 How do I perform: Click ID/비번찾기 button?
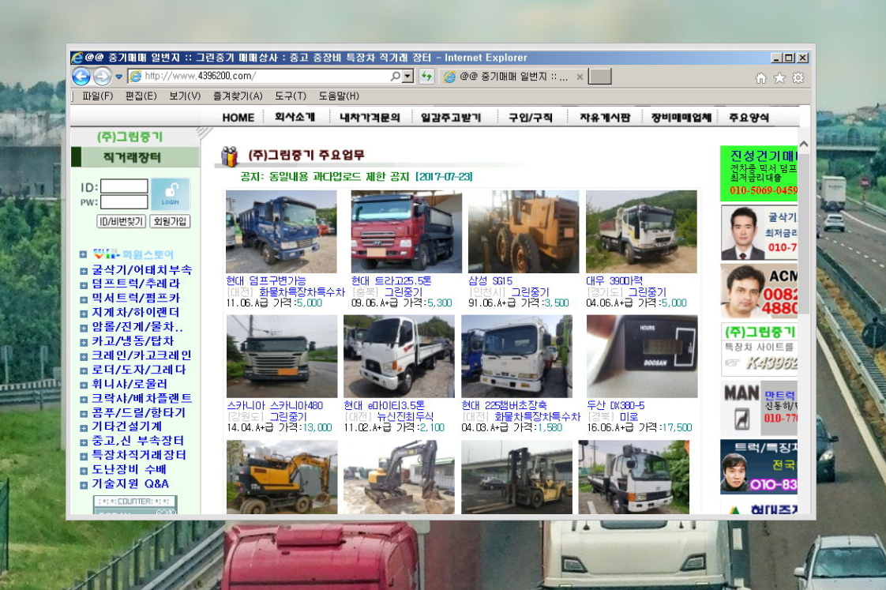tap(122, 221)
